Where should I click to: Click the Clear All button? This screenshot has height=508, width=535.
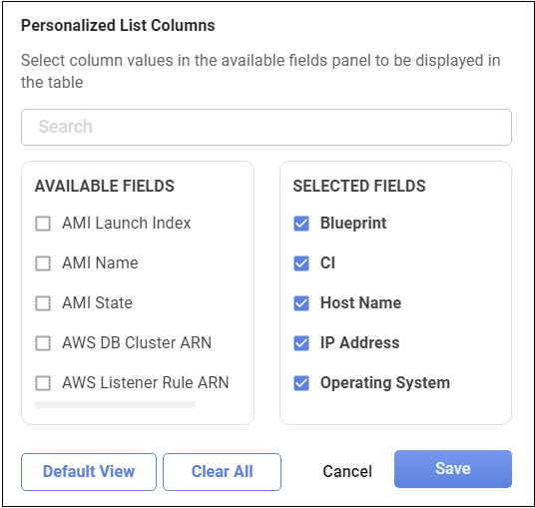[223, 472]
